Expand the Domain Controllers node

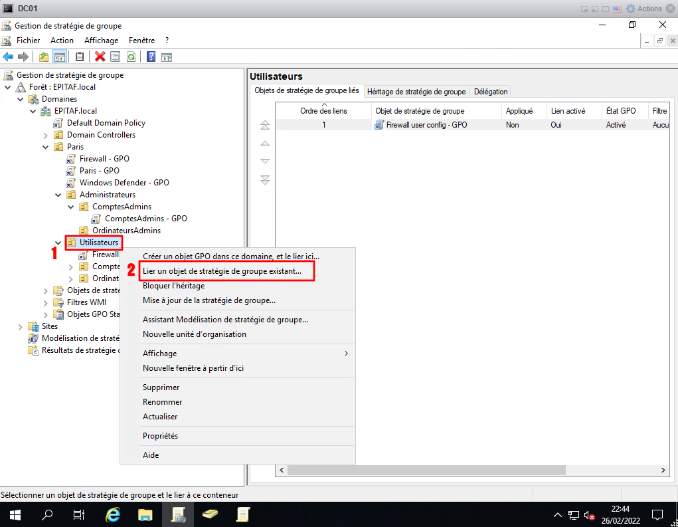coord(46,135)
